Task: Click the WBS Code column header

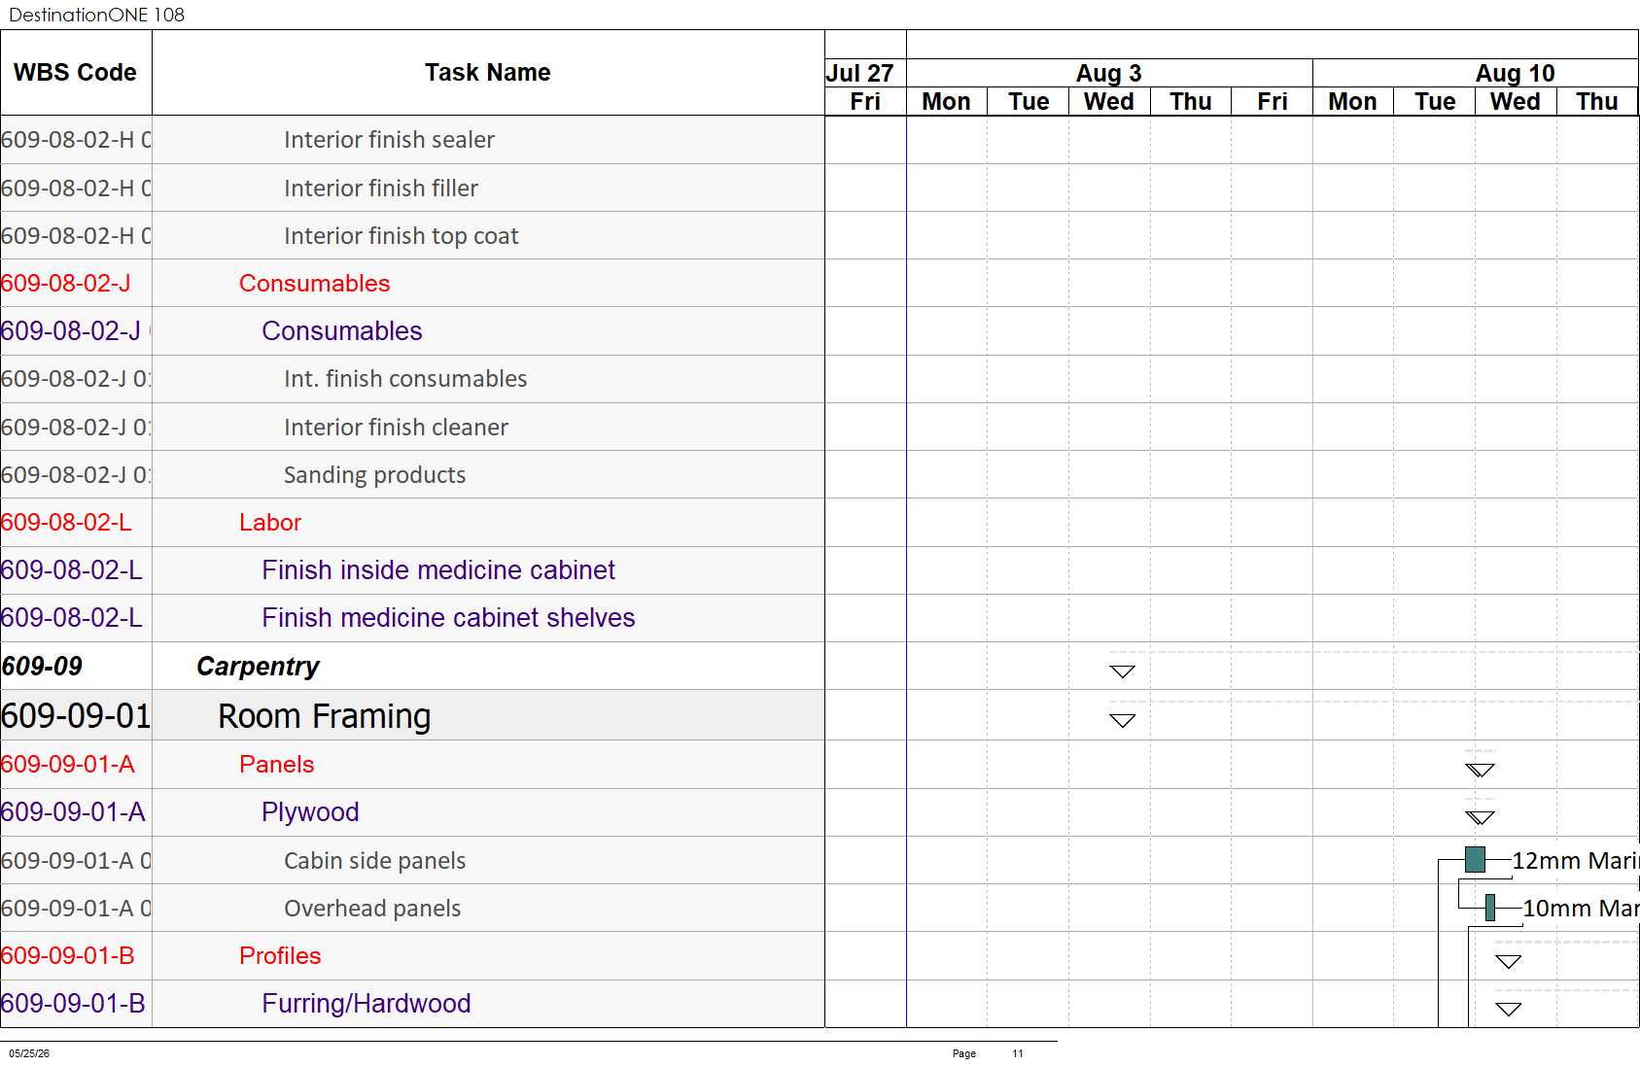Action: click(76, 73)
